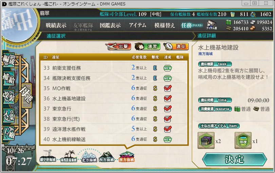
Task: Switch to the 北方海域 area tab
Action: [89, 156]
